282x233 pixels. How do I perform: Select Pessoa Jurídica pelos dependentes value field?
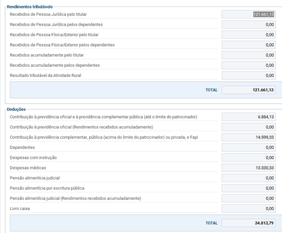pos(248,25)
